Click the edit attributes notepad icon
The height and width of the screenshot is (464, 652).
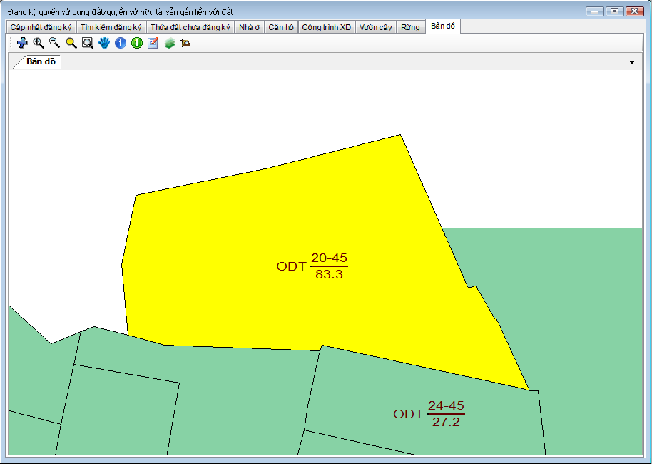point(153,43)
